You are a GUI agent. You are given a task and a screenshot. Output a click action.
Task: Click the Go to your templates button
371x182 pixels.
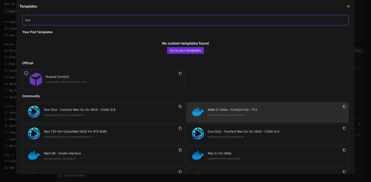(185, 50)
